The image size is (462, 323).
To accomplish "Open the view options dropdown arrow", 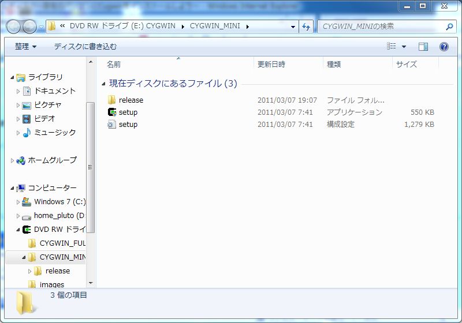I will click(404, 47).
